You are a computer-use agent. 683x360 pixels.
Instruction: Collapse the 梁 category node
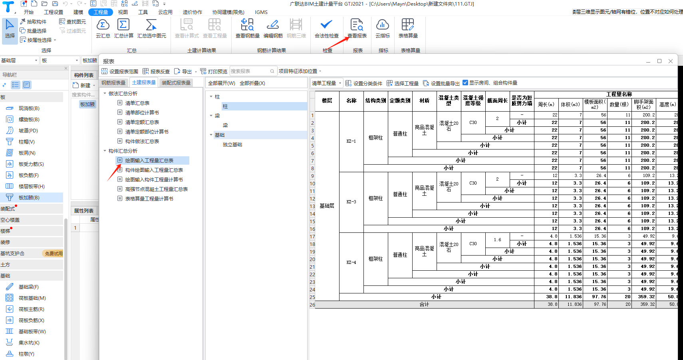pyautogui.click(x=211, y=116)
